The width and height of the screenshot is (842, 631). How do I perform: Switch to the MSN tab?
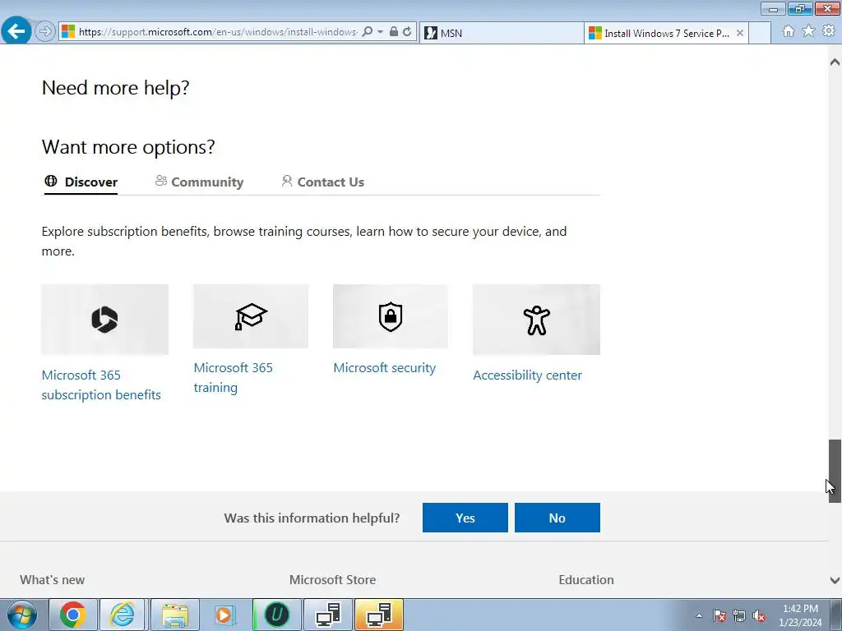502,33
